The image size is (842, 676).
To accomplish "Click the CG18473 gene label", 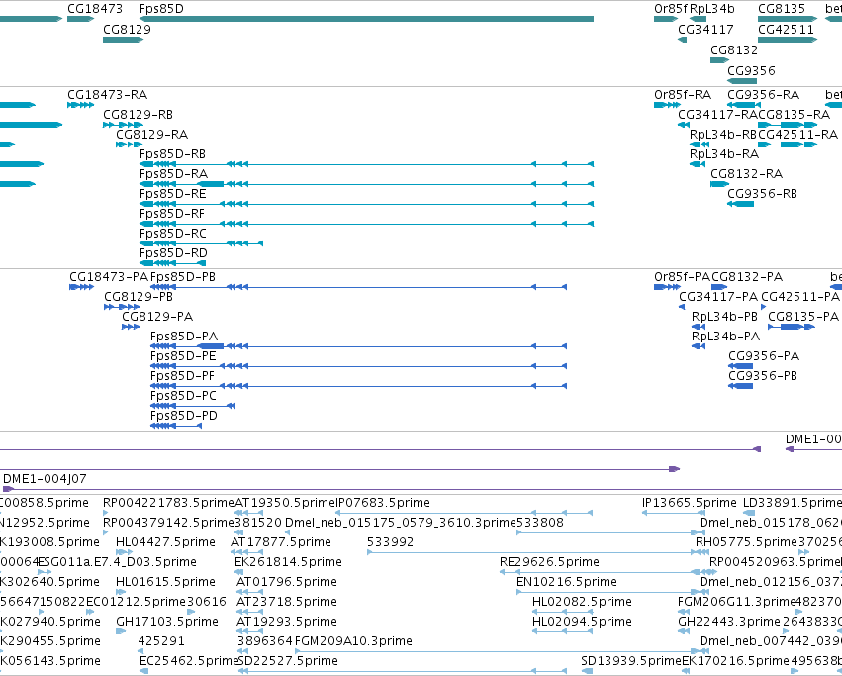I will tap(95, 9).
